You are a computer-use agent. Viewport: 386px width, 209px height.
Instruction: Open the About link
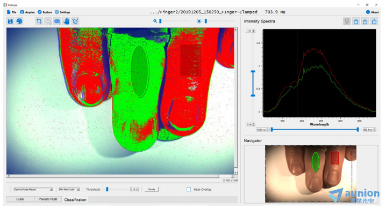point(373,12)
